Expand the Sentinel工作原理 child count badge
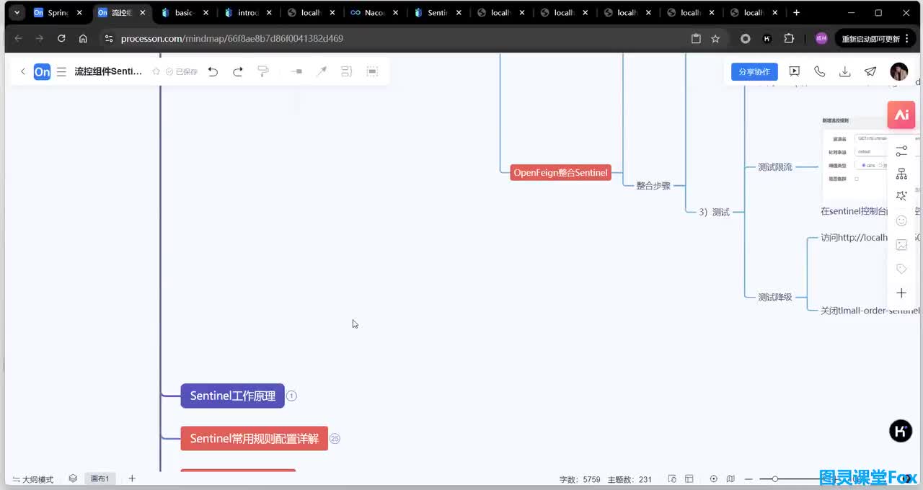The height and width of the screenshot is (490, 923). [291, 396]
